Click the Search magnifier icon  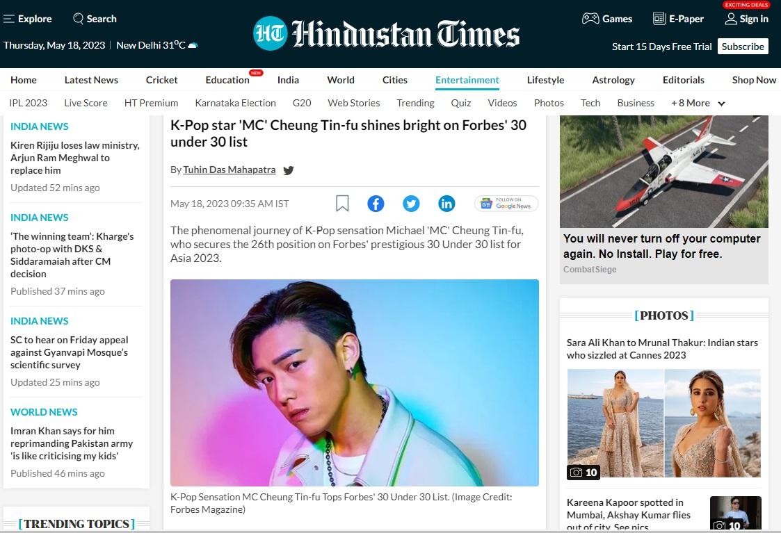pyautogui.click(x=79, y=19)
